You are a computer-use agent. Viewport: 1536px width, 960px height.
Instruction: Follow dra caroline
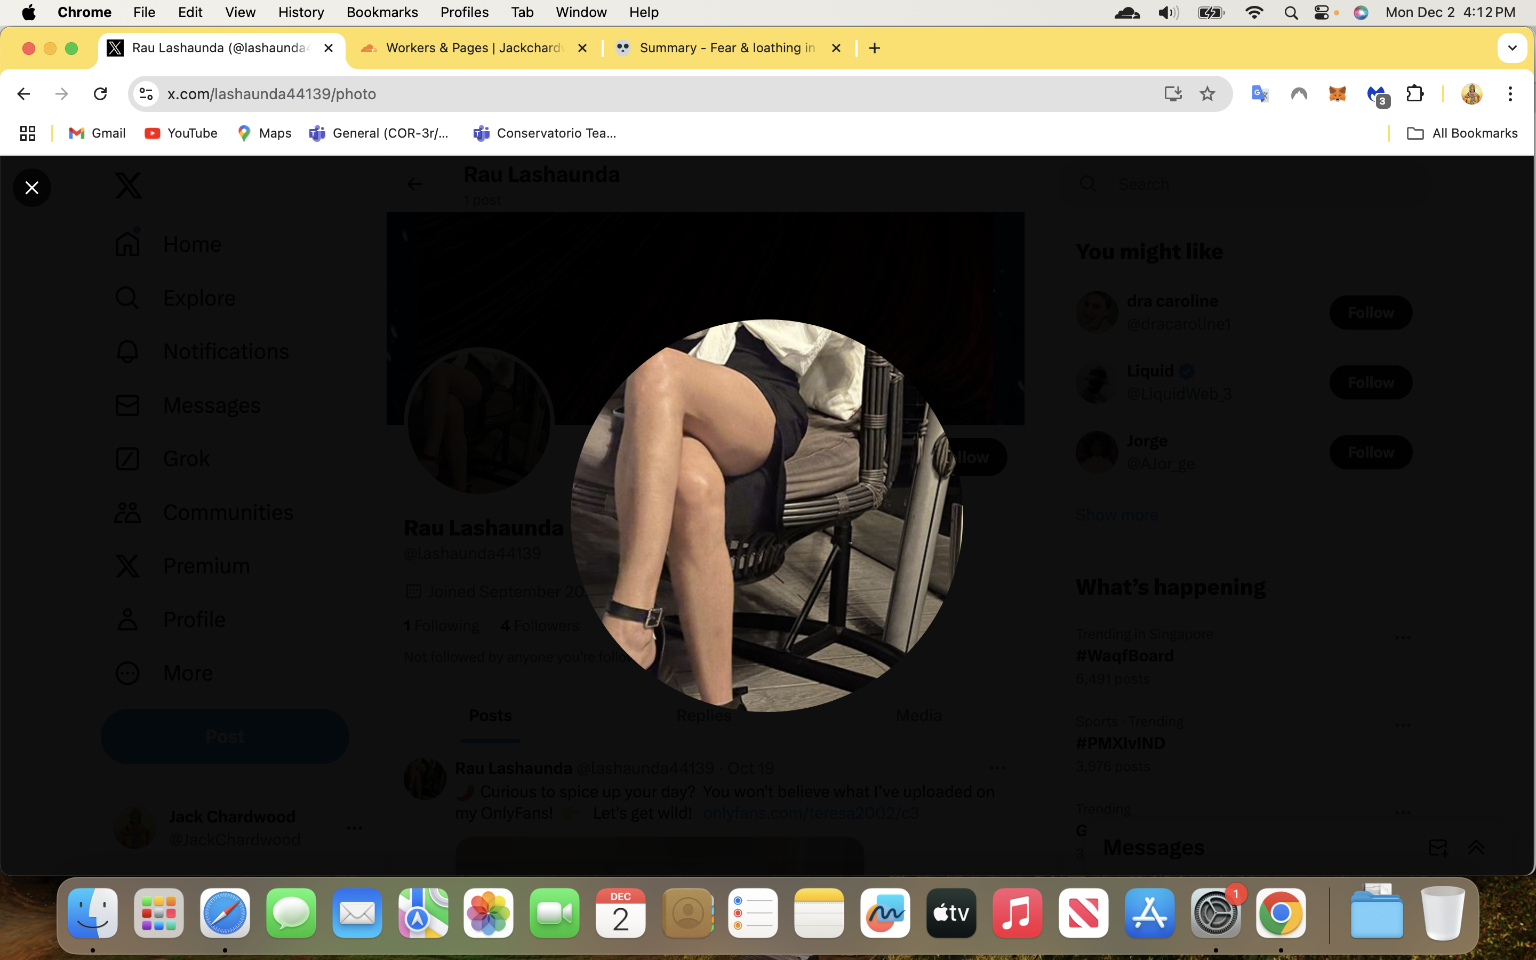[x=1370, y=313]
